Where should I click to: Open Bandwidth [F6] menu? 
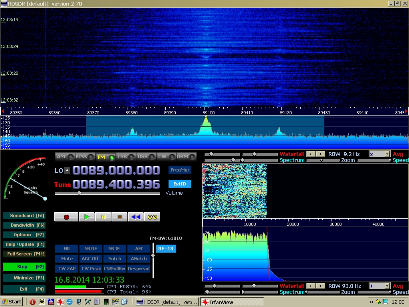coord(24,225)
